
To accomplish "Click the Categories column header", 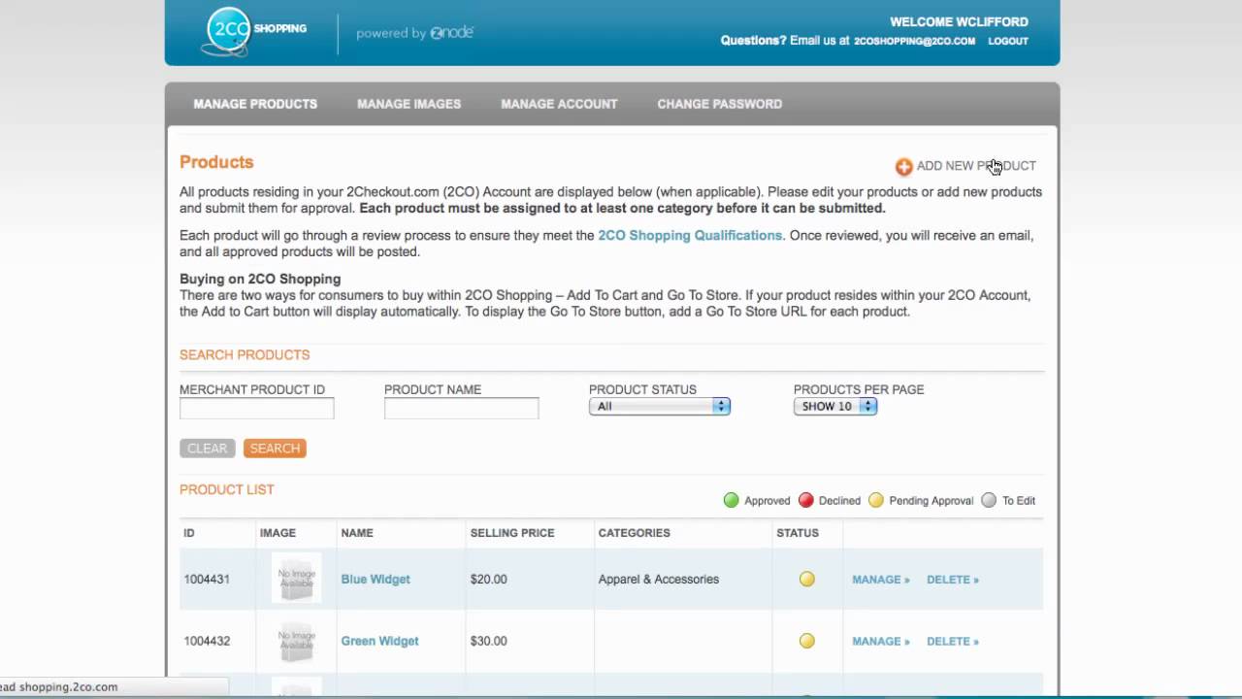I will [634, 533].
